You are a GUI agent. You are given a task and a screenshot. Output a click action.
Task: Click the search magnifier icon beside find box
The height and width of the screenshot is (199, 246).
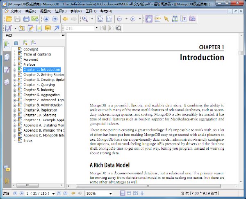tap(118, 28)
